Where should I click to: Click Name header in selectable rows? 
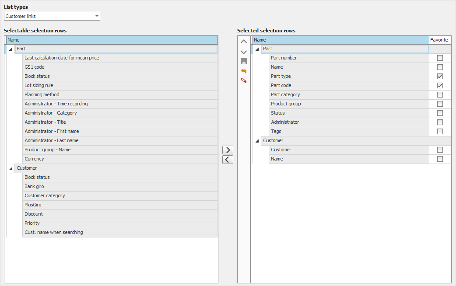coord(112,40)
